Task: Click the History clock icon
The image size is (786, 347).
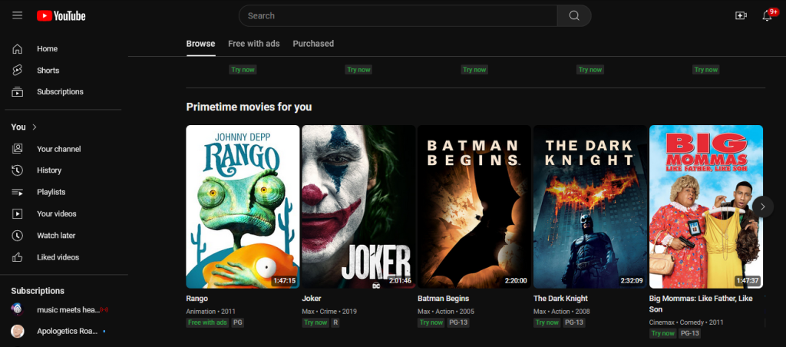Action: [18, 170]
